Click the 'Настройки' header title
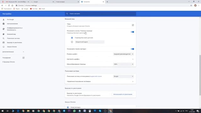Viewport: 201px width, 113px height. [x=7, y=14]
